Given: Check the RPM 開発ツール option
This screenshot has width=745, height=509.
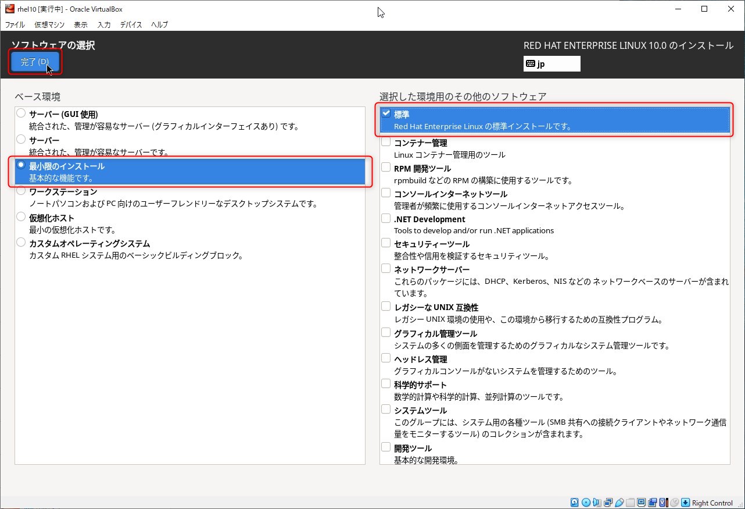Looking at the screenshot, I should (x=386, y=168).
